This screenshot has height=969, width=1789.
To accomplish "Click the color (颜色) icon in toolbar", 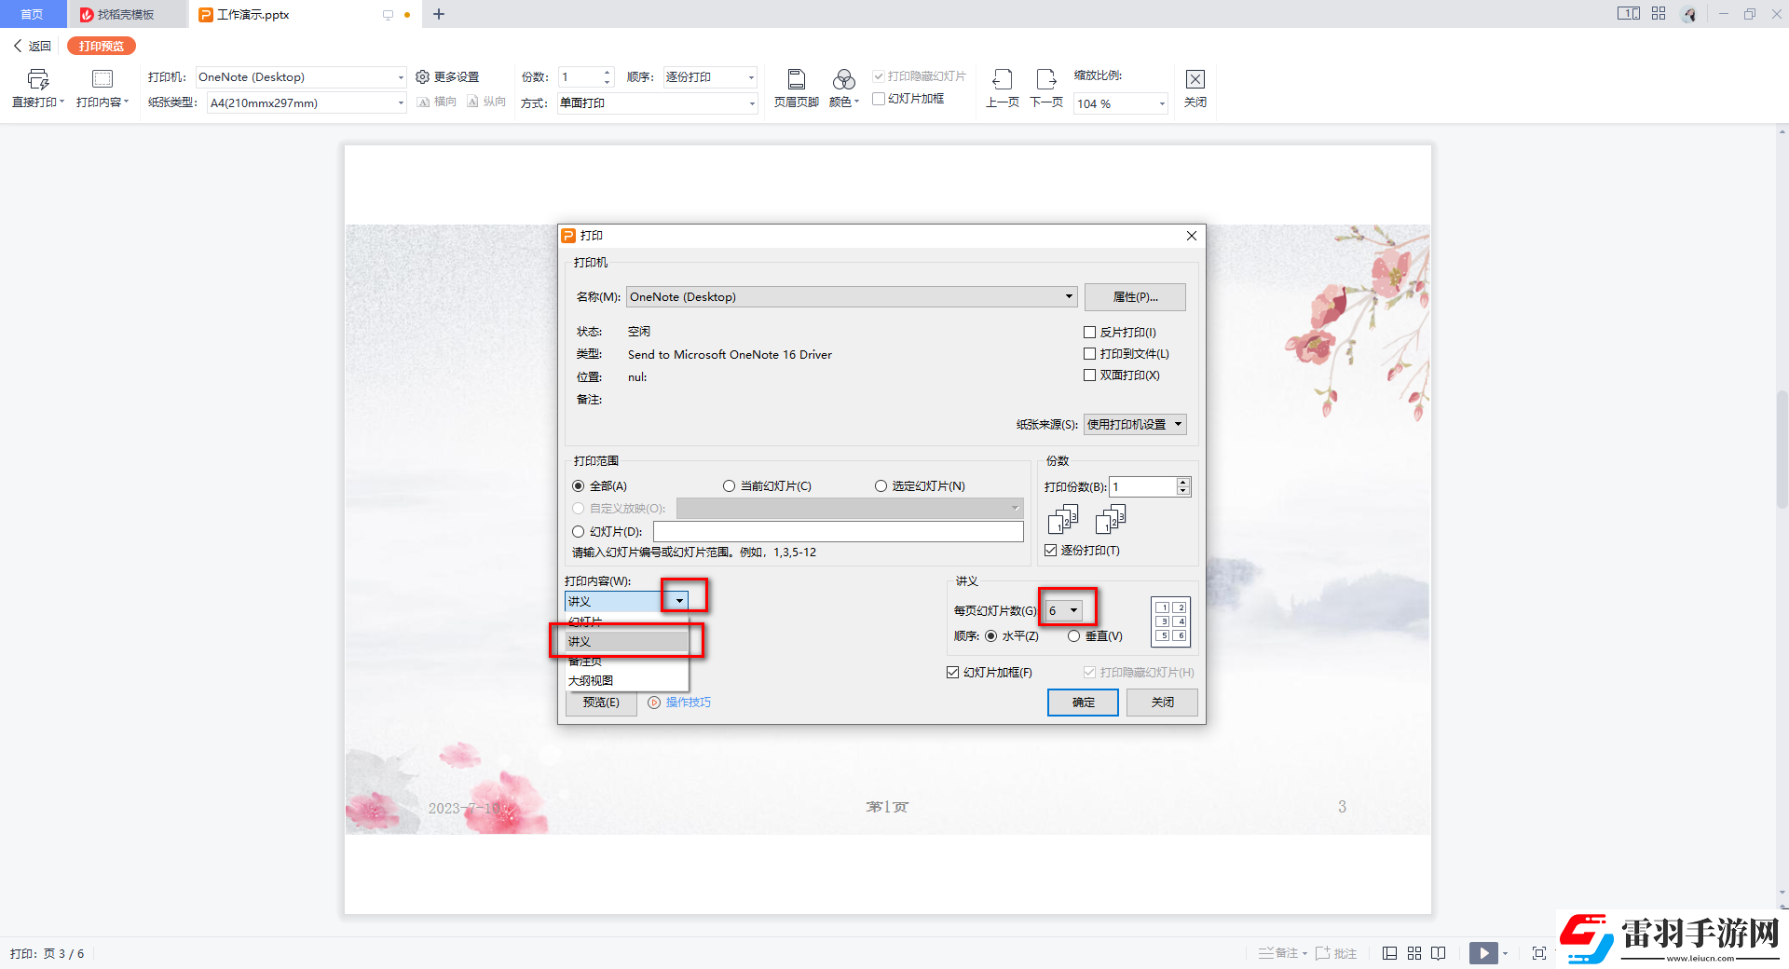I will click(x=843, y=80).
